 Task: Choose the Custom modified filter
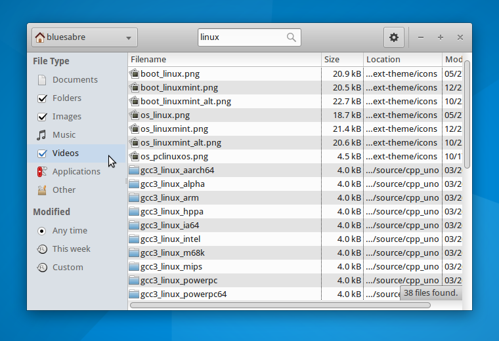(x=68, y=268)
